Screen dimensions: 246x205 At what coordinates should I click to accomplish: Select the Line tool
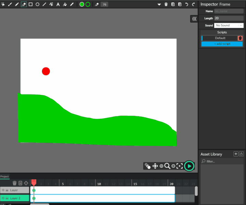44,4
